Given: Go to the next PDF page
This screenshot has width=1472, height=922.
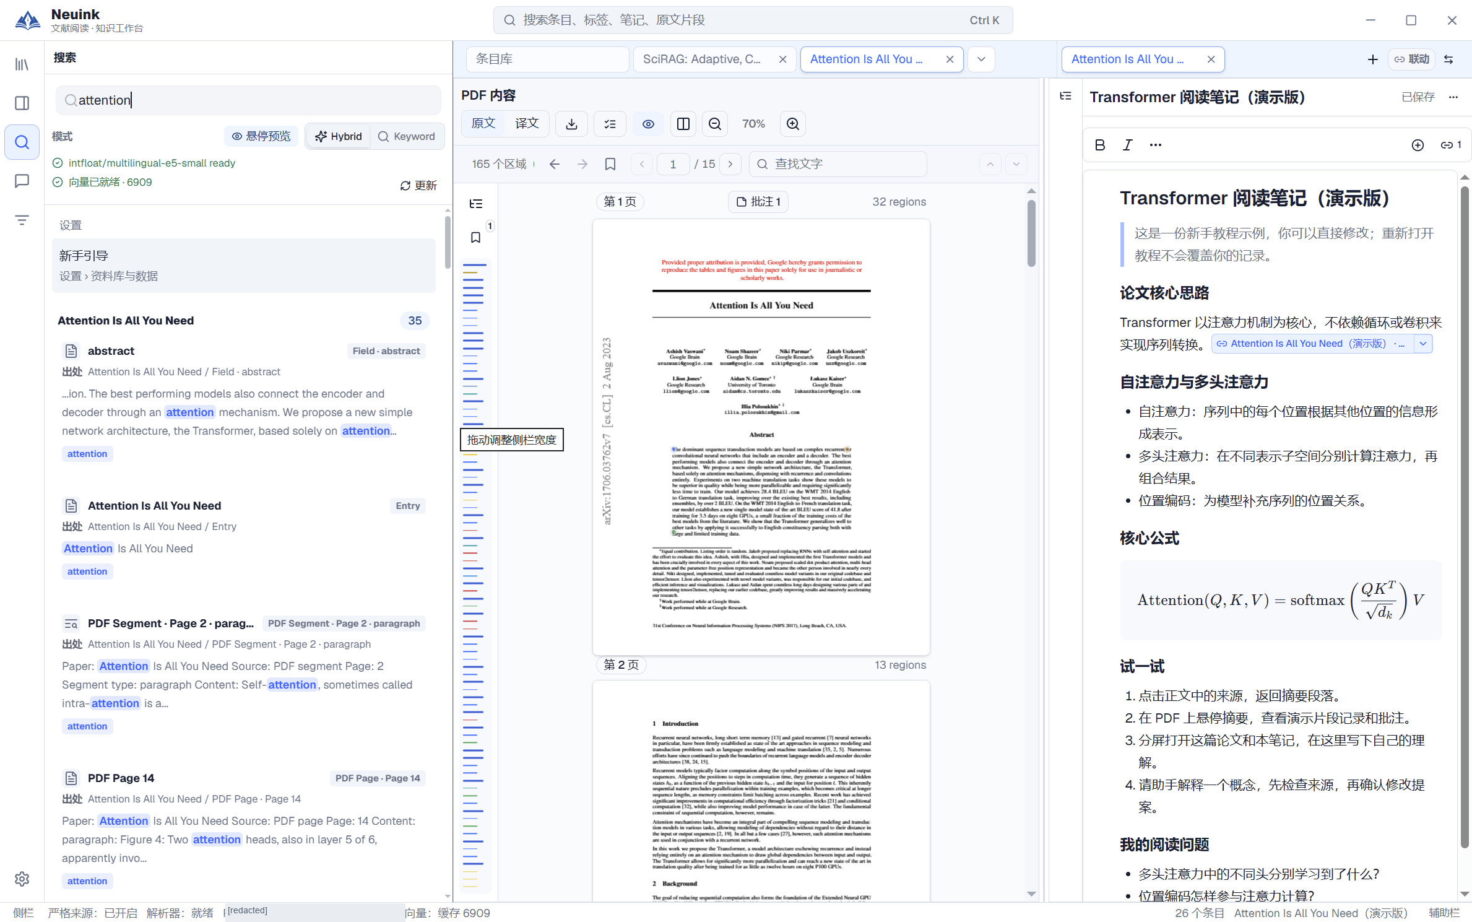Looking at the screenshot, I should click(730, 164).
